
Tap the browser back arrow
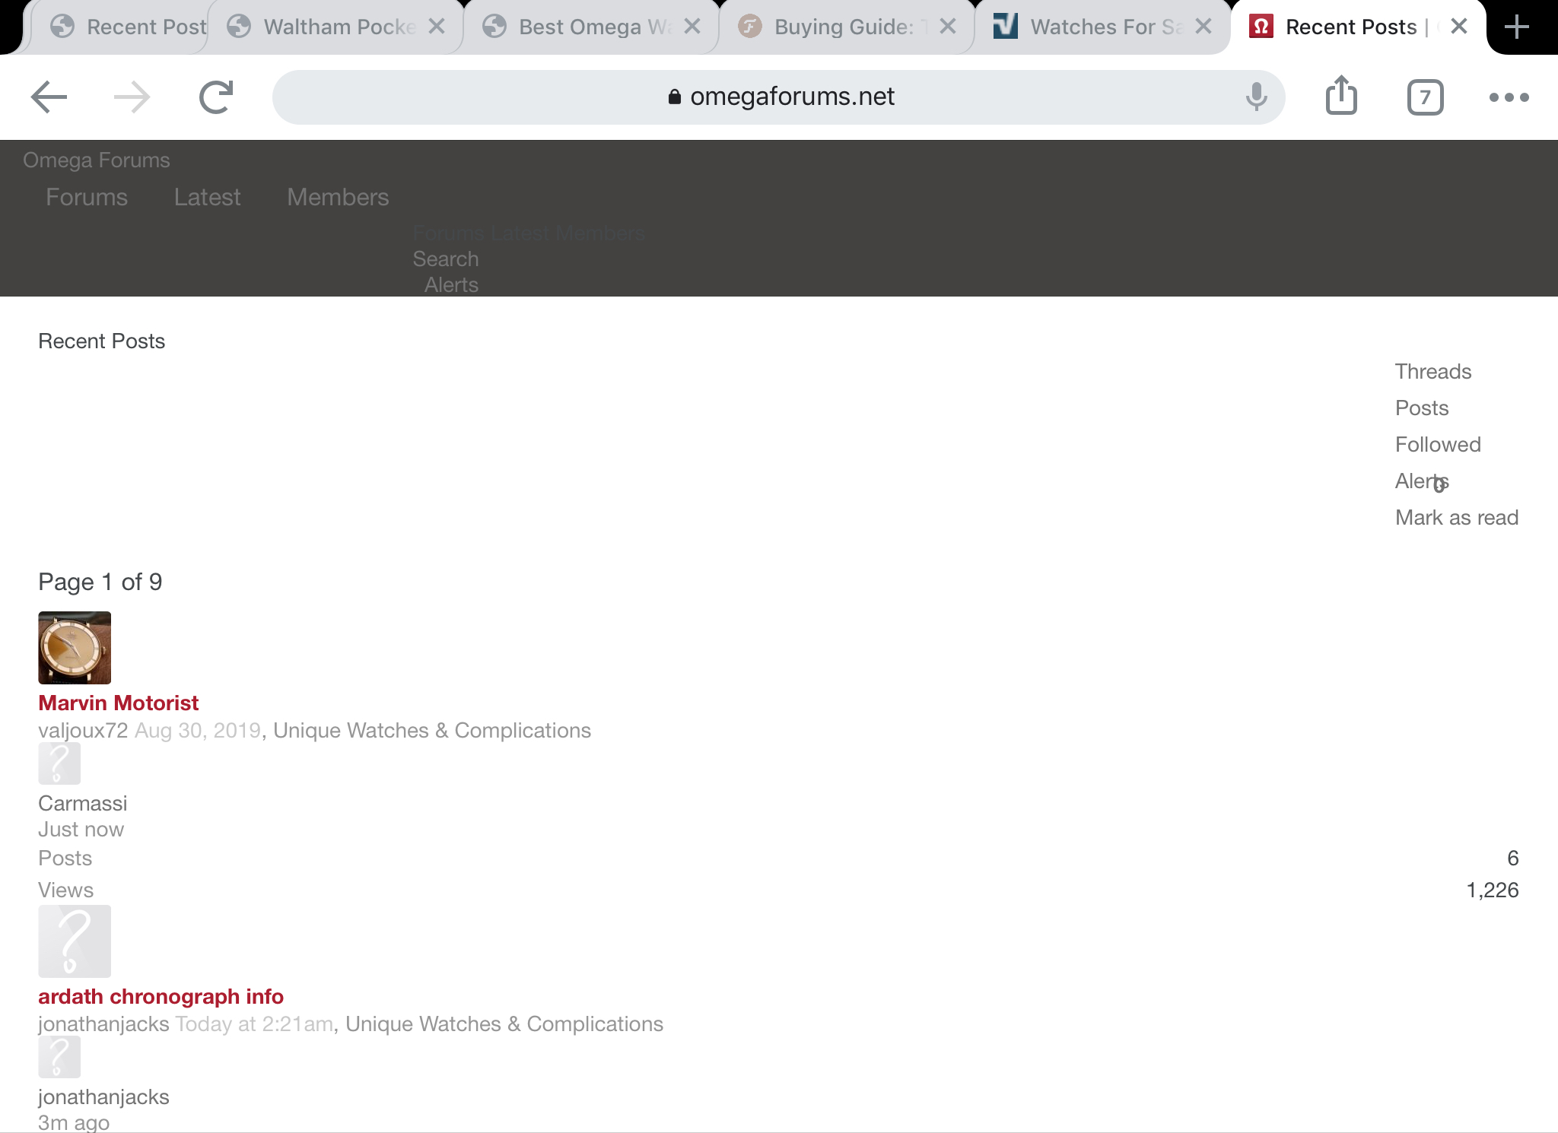point(49,97)
